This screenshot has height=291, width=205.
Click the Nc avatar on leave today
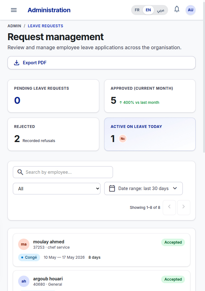(123, 139)
